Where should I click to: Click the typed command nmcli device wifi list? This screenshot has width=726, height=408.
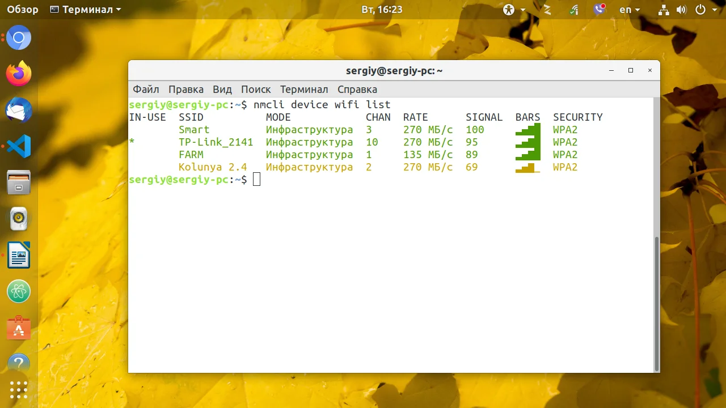tap(322, 105)
